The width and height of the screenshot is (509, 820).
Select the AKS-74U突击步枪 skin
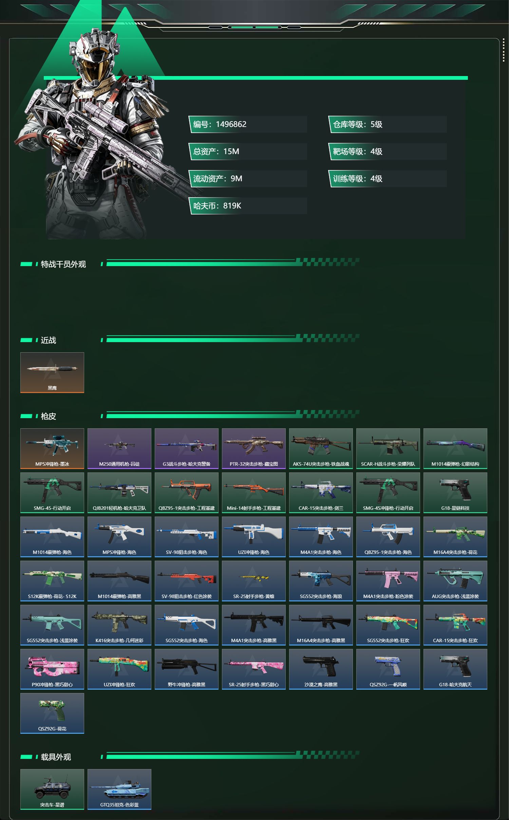(321, 448)
